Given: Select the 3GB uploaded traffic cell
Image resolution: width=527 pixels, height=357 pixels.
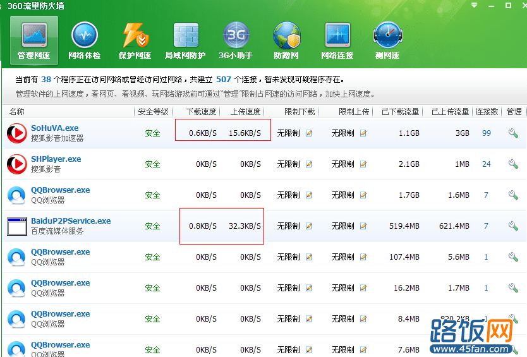Looking at the screenshot, I should click(x=463, y=133).
